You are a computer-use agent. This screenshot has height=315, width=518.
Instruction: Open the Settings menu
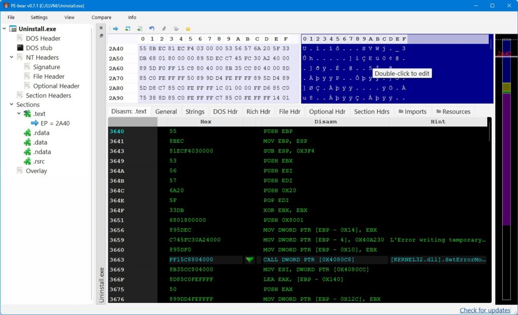click(39, 17)
